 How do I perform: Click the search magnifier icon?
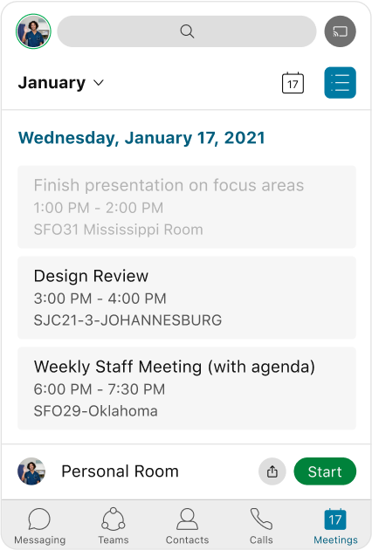coord(187,31)
